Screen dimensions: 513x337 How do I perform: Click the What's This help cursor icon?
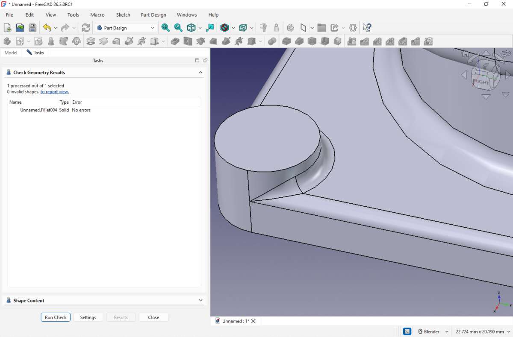(x=366, y=28)
